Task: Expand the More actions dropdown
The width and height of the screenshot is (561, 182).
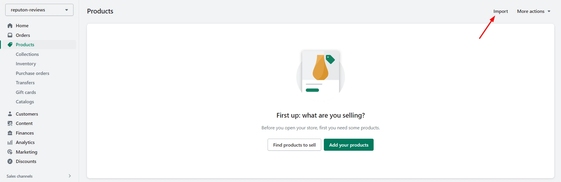Action: [533, 11]
